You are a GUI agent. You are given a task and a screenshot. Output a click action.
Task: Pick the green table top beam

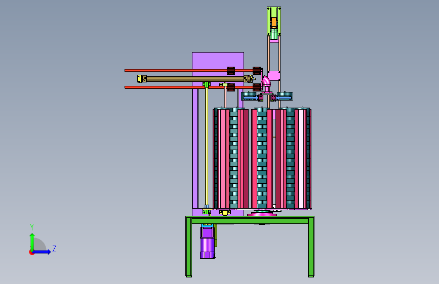[250, 220]
